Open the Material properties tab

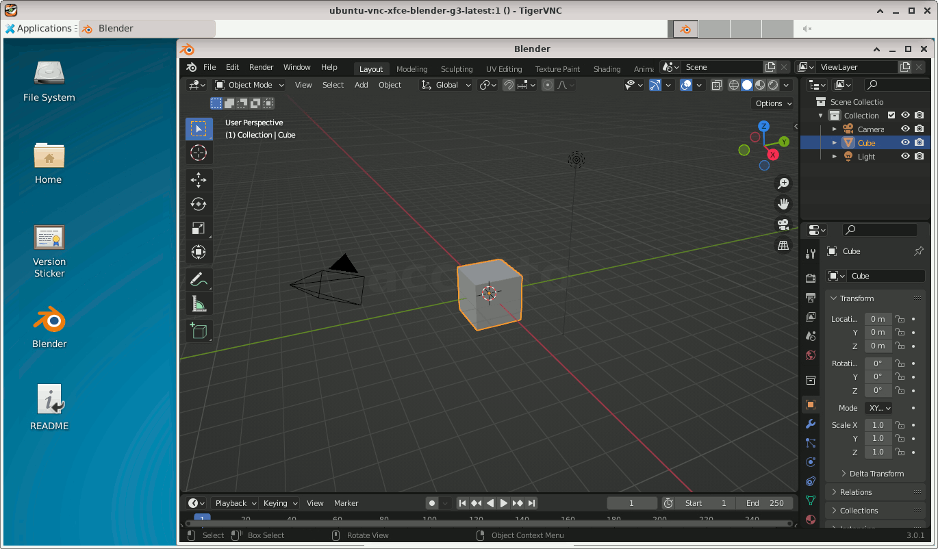point(811,520)
